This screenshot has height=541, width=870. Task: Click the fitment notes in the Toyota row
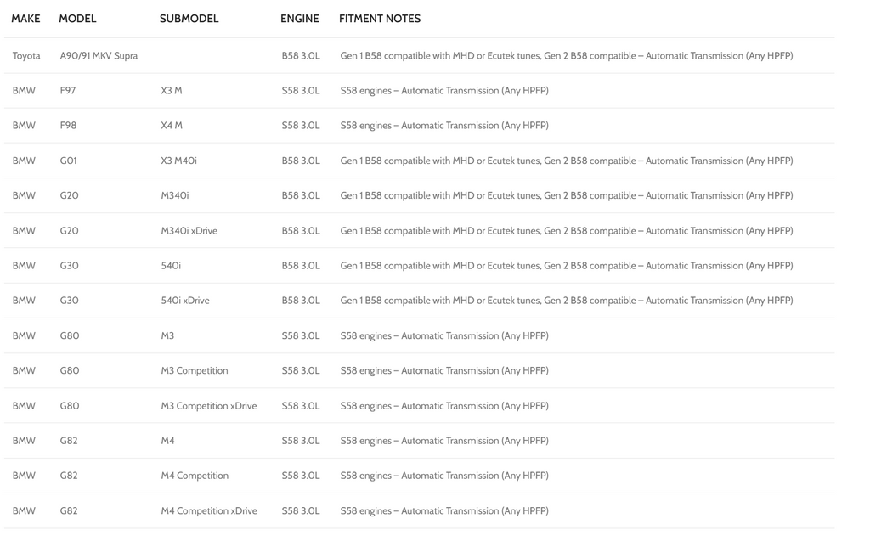[566, 56]
